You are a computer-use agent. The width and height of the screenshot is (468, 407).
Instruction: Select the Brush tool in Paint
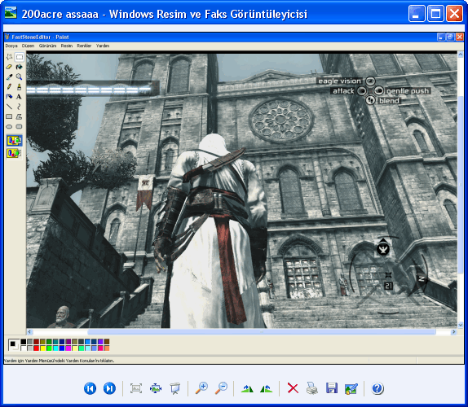[20, 86]
